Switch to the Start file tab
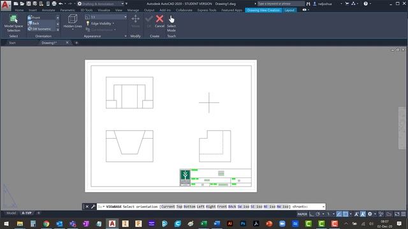Screen dimensions: 408x229 click(x=12, y=43)
